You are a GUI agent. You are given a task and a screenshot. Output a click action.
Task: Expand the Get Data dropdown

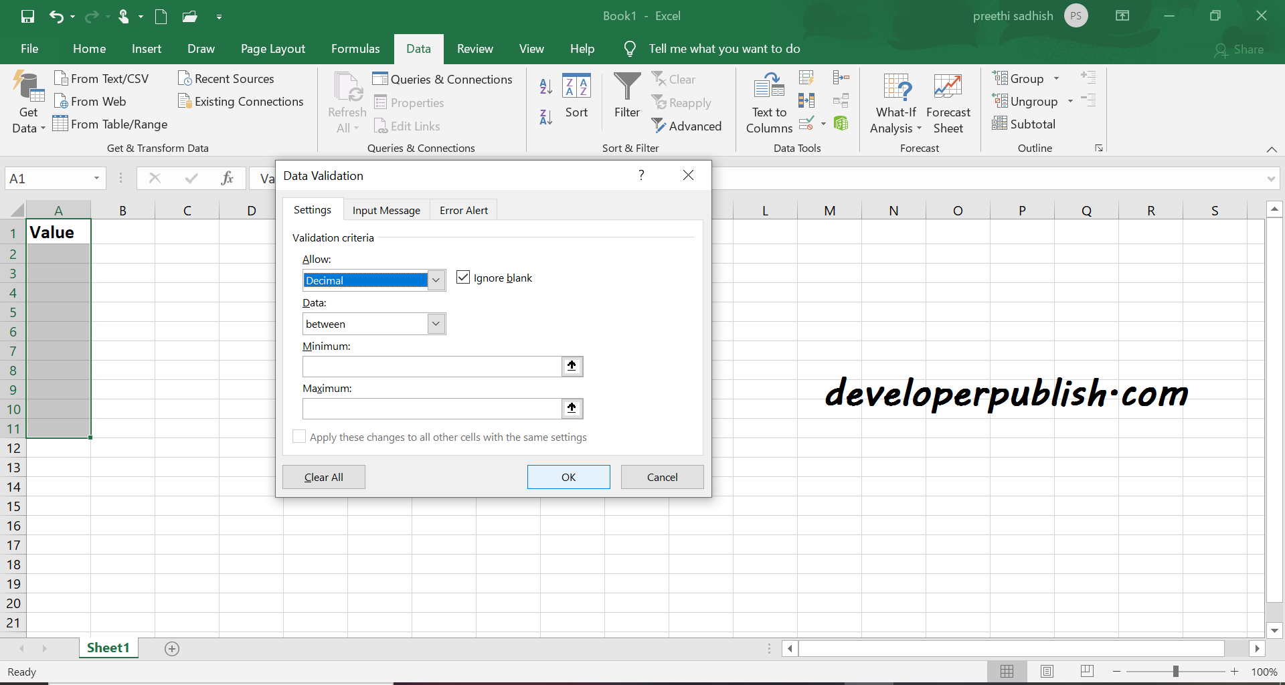[x=27, y=100]
